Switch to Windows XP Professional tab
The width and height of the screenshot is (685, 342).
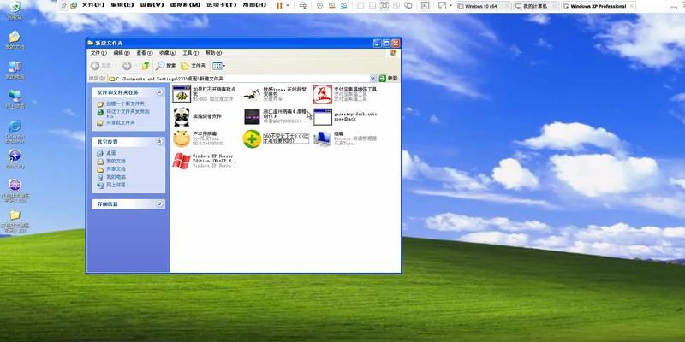pyautogui.click(x=598, y=6)
